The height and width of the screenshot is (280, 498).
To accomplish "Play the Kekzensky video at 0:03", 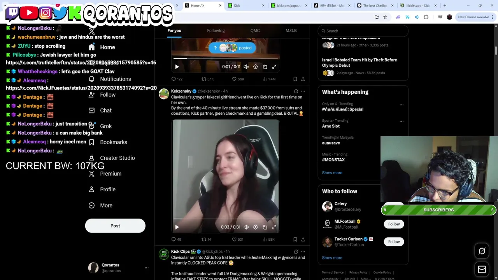I will pos(177,227).
